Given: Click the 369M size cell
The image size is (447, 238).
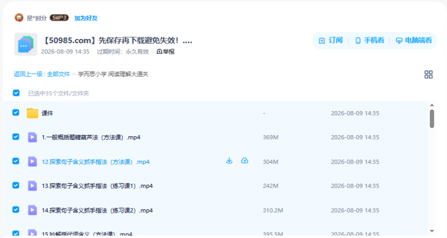Looking at the screenshot, I should tap(270, 138).
